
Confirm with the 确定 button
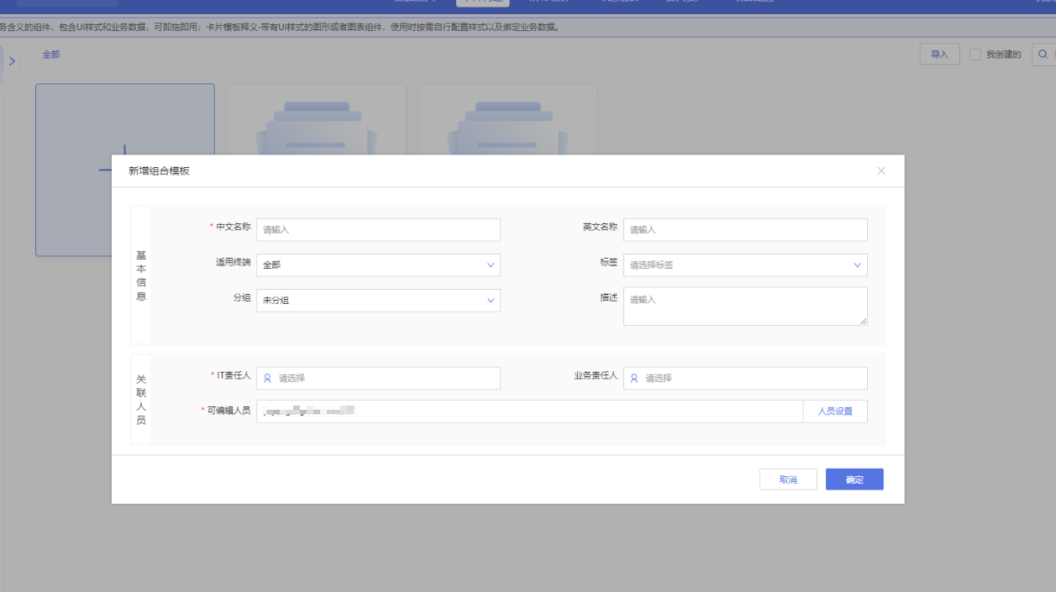click(x=854, y=479)
